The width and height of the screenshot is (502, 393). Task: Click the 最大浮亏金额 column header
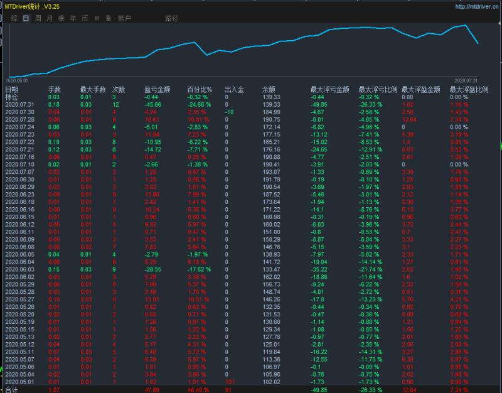330,89
